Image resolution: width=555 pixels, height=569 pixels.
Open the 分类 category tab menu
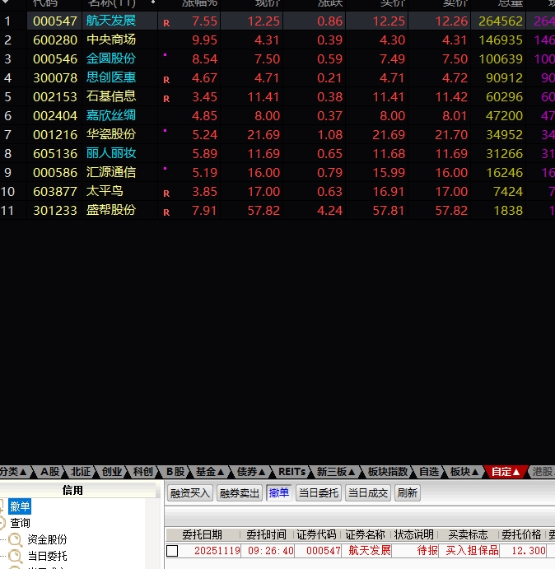pos(13,472)
